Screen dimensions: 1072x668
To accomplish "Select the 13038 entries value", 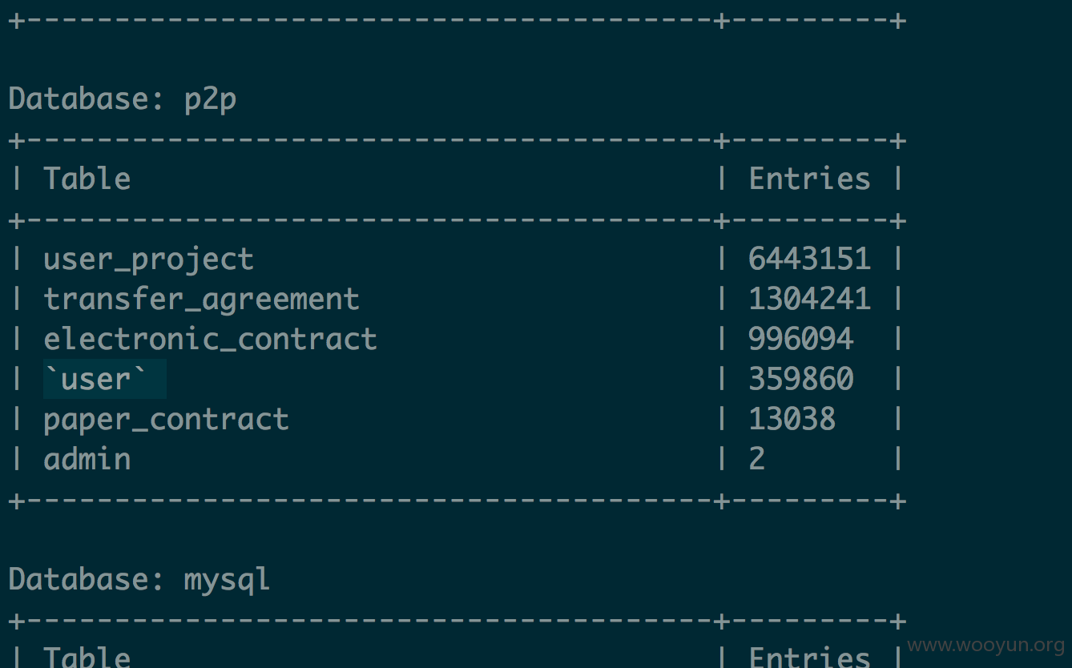I will [x=792, y=419].
